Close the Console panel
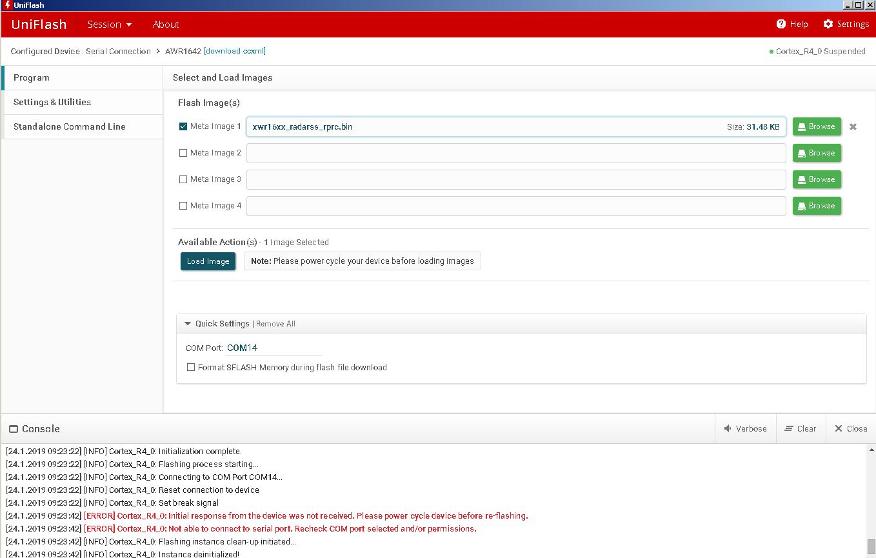Image resolution: width=876 pixels, height=558 pixels. pos(851,428)
